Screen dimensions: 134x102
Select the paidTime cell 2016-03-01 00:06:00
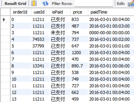(x=111, y=66)
